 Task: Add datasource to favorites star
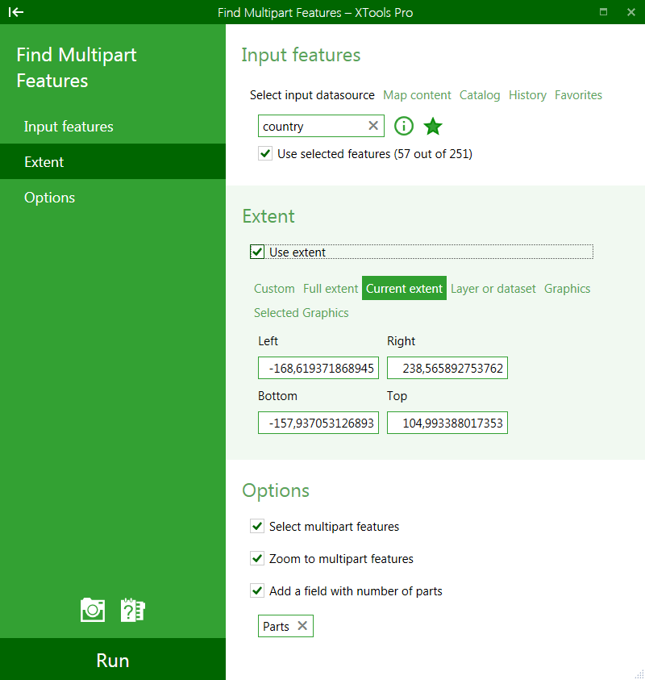click(433, 126)
